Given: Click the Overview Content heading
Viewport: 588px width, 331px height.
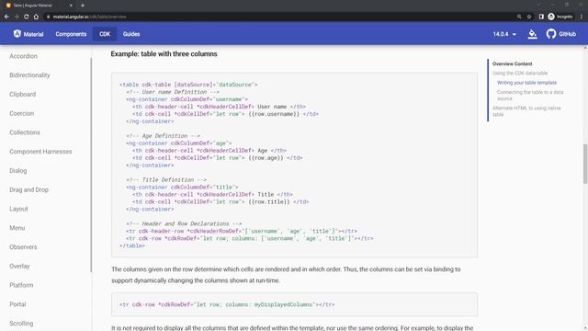Looking at the screenshot, I should (x=513, y=63).
